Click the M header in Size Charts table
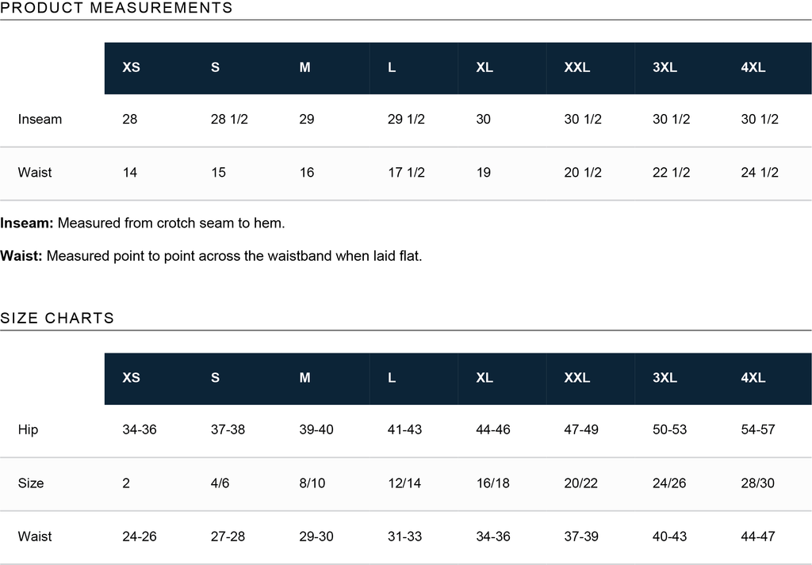 pos(305,378)
